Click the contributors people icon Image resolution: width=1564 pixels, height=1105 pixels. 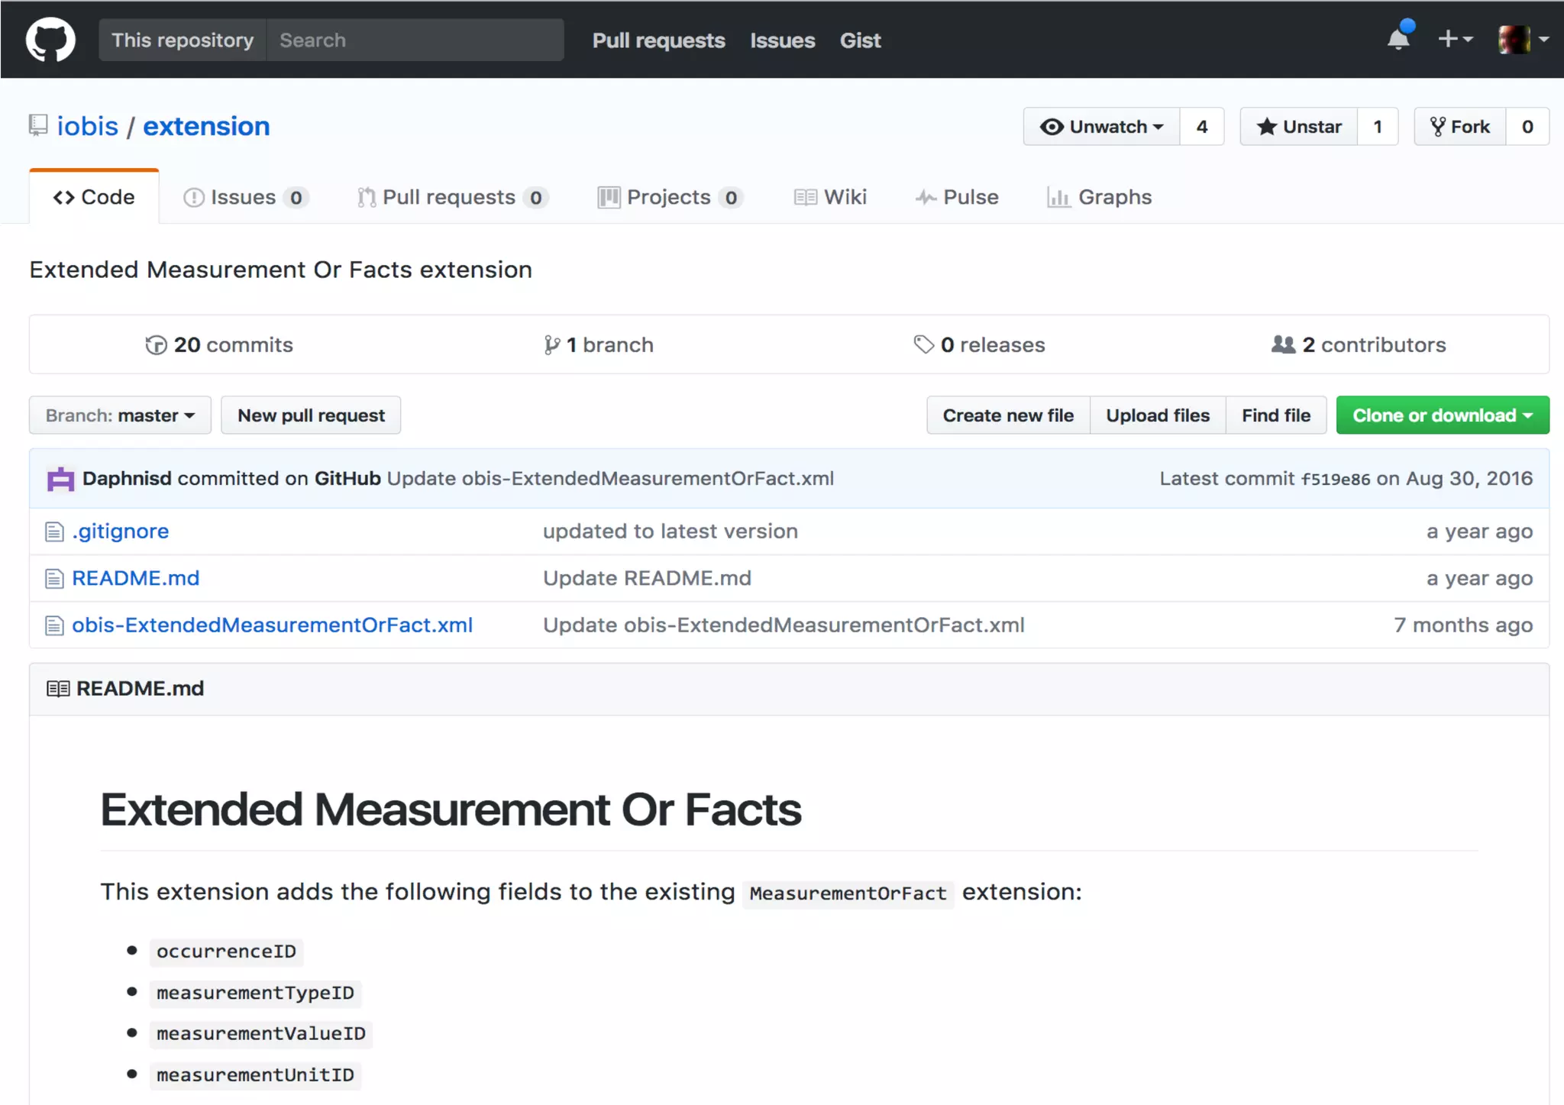(1283, 345)
